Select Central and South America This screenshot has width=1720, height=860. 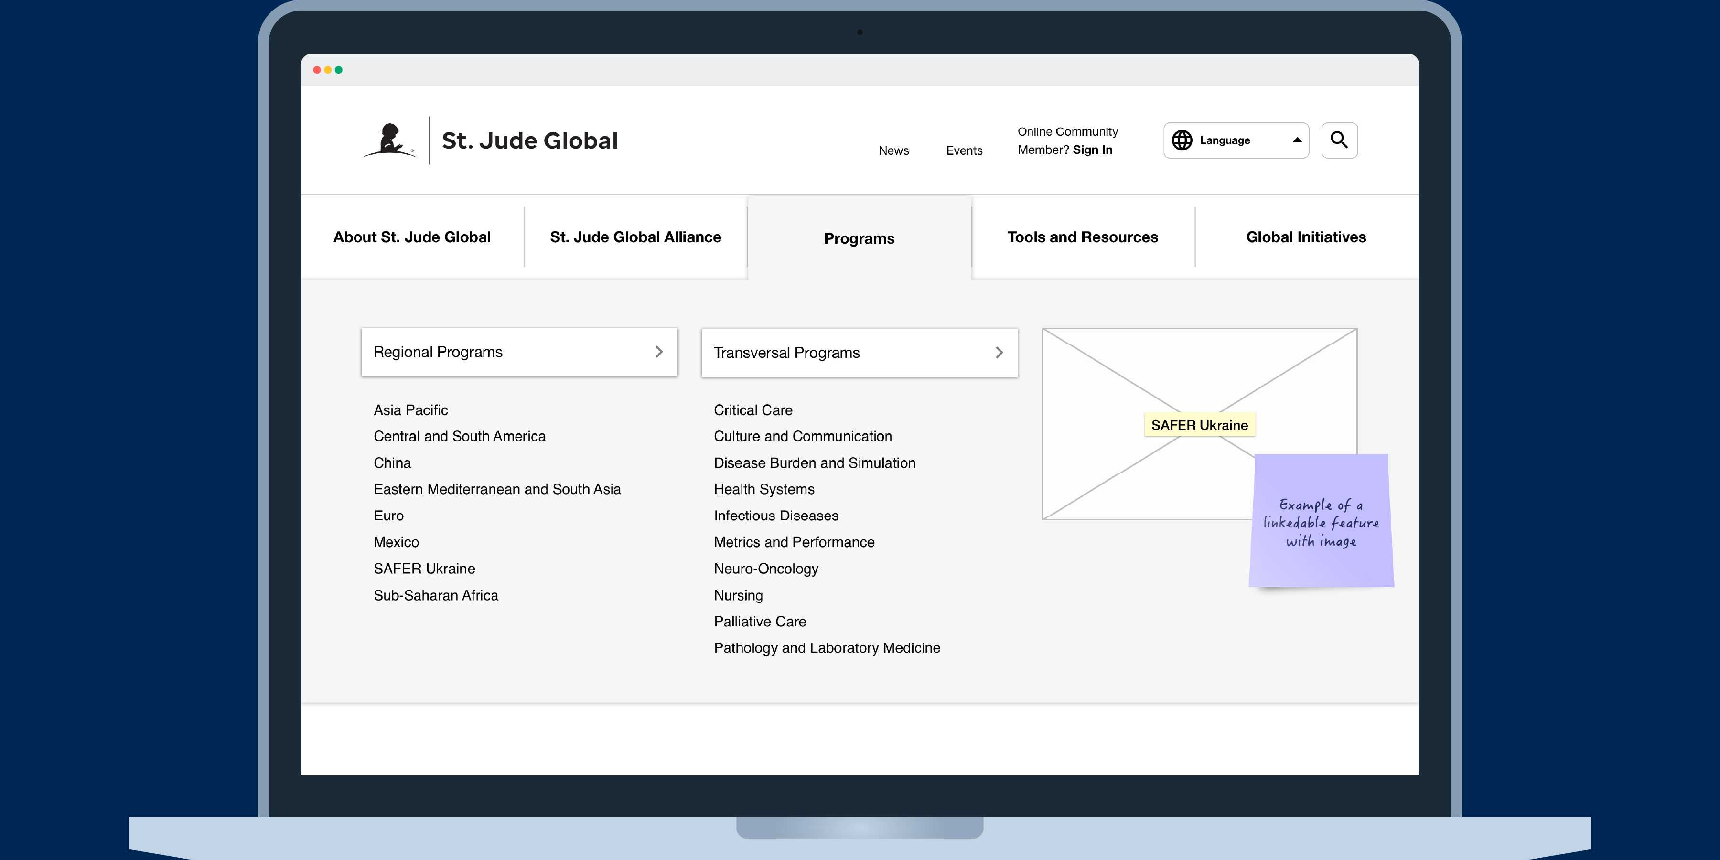coord(459,436)
